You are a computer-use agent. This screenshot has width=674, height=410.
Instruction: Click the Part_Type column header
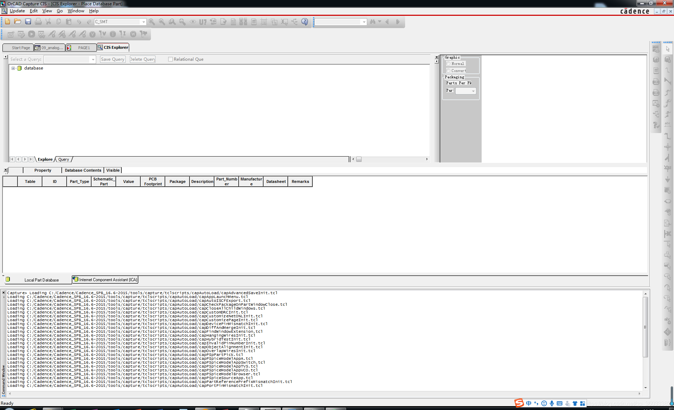(x=79, y=181)
